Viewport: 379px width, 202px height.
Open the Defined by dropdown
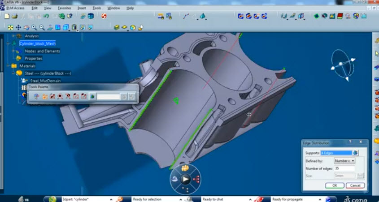coord(344,161)
